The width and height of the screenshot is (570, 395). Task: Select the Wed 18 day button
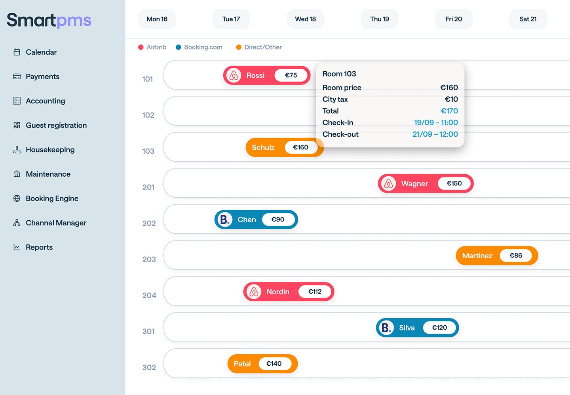(x=305, y=19)
